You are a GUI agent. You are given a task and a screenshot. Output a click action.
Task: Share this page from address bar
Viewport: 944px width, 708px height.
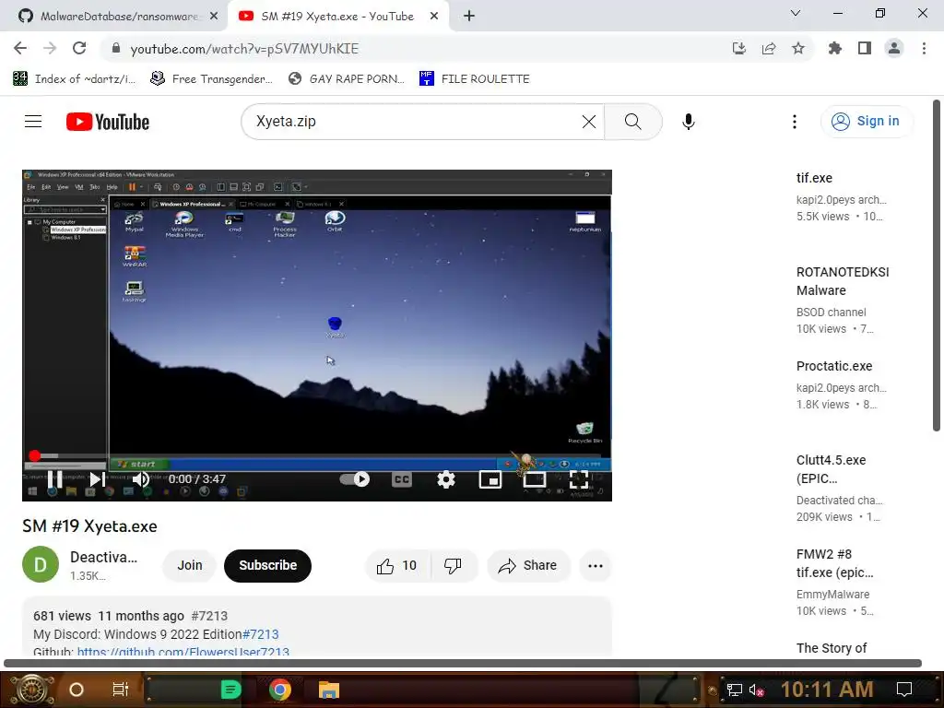768,48
